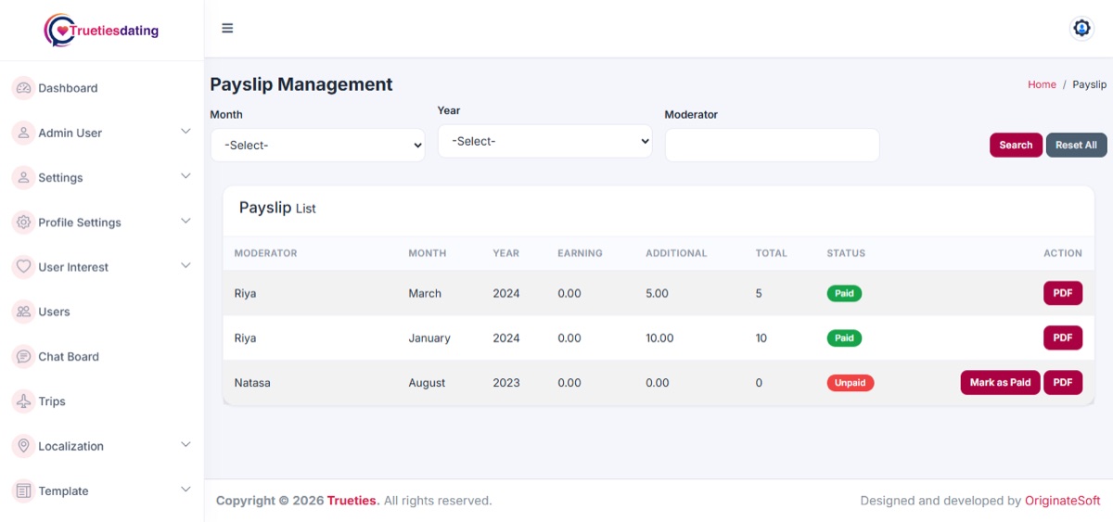Click the Trueties footer link
Screen dimensions: 1113x522
[352, 501]
